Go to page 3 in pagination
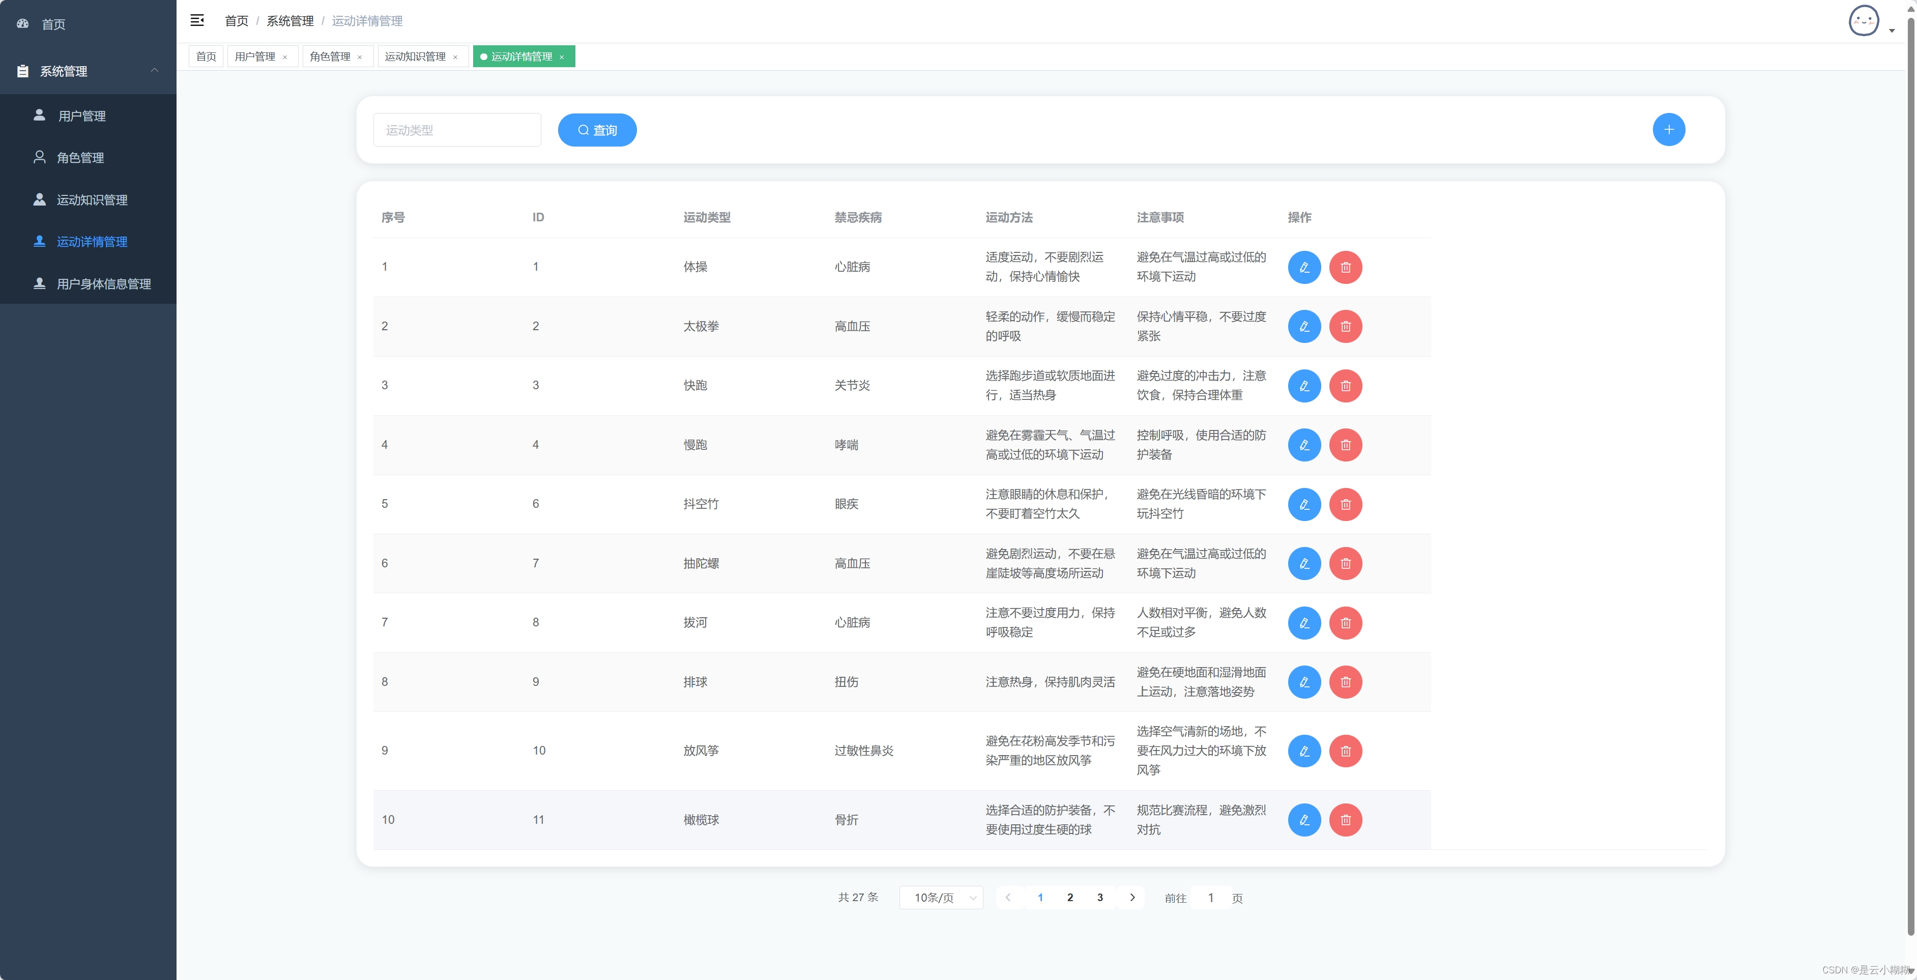 point(1100,898)
